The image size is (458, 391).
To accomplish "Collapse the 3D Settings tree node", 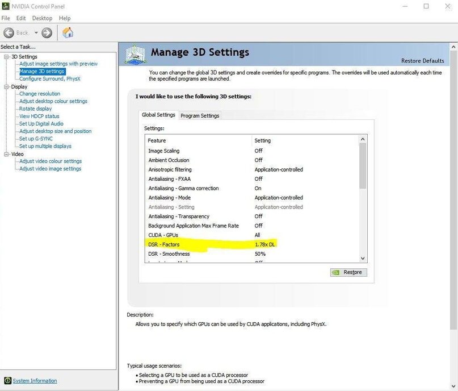I will pos(6,57).
